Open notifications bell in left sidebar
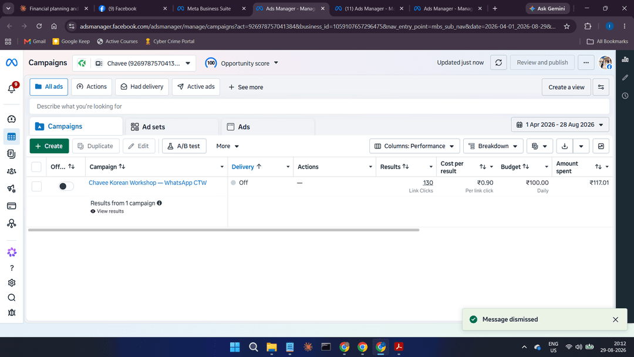This screenshot has width=634, height=357. (12, 88)
